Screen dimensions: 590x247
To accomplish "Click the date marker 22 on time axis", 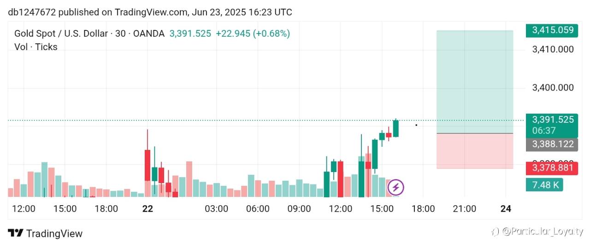I will tap(147, 209).
